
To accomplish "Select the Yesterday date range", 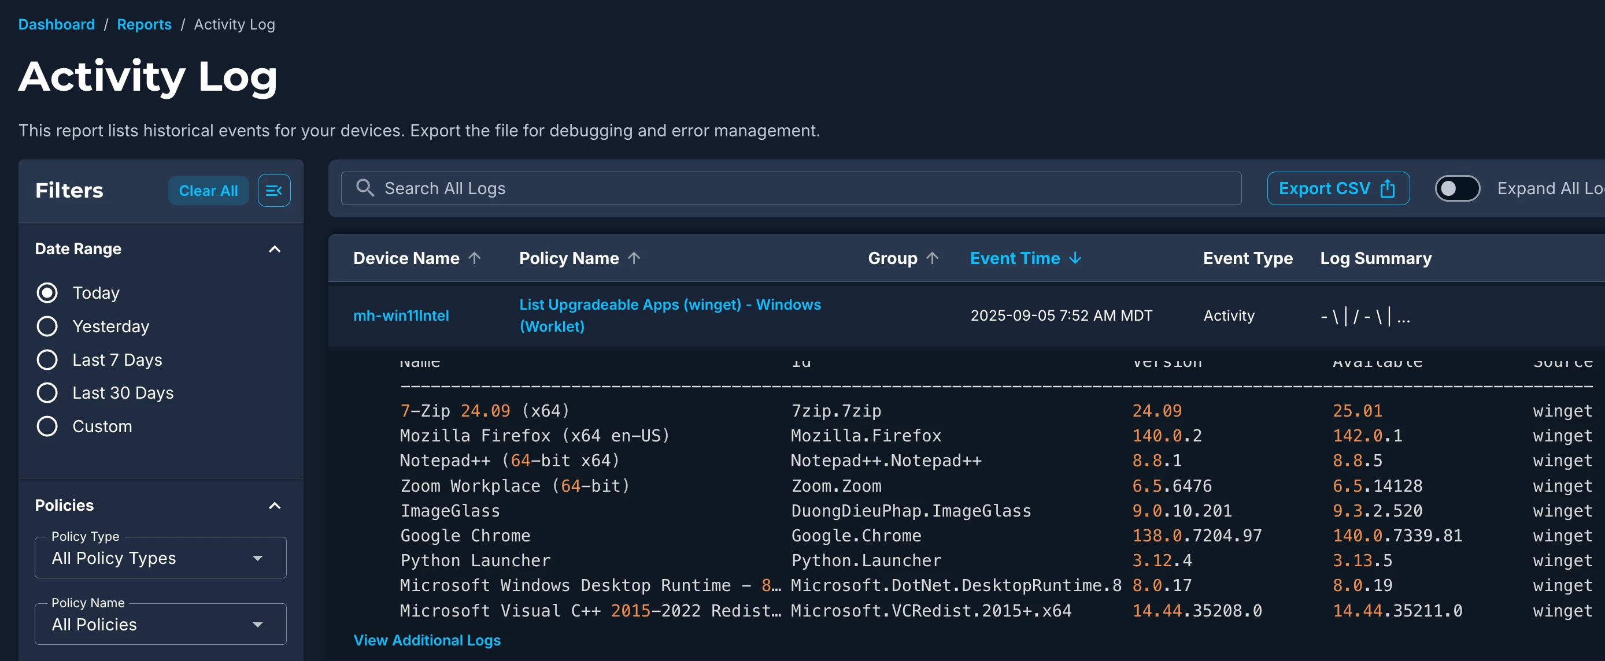I will click(47, 326).
